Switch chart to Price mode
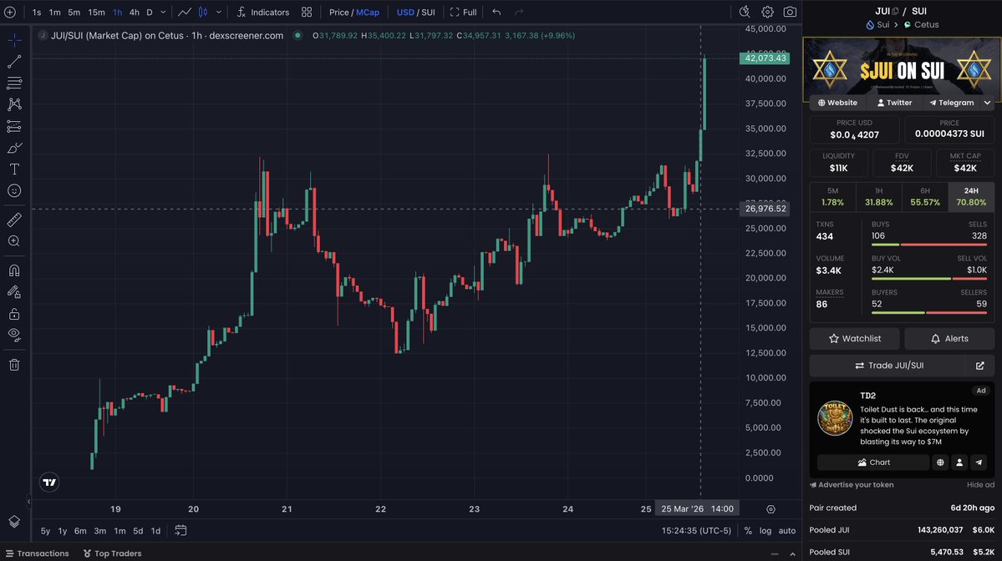Image resolution: width=1002 pixels, height=561 pixels. (x=338, y=13)
